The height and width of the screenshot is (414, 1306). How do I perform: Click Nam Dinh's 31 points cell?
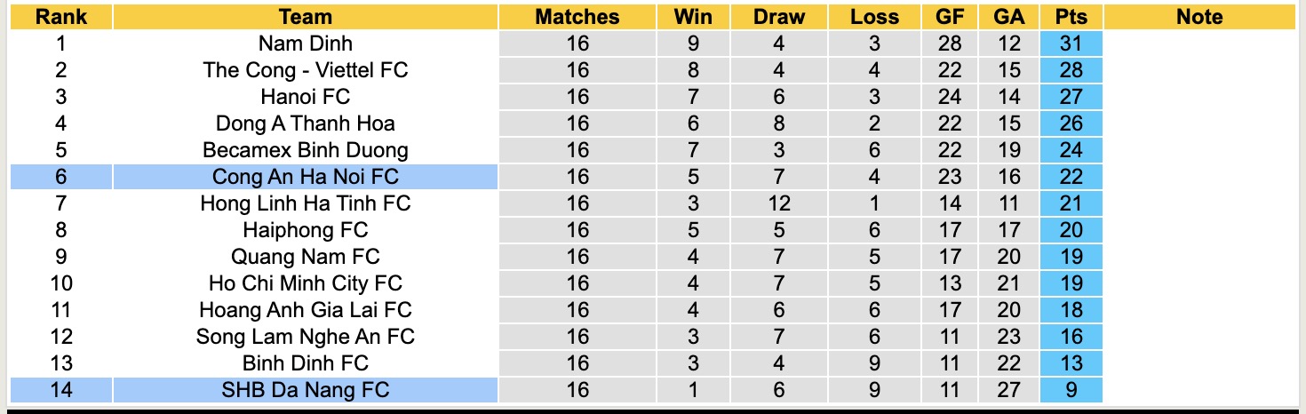(1071, 44)
